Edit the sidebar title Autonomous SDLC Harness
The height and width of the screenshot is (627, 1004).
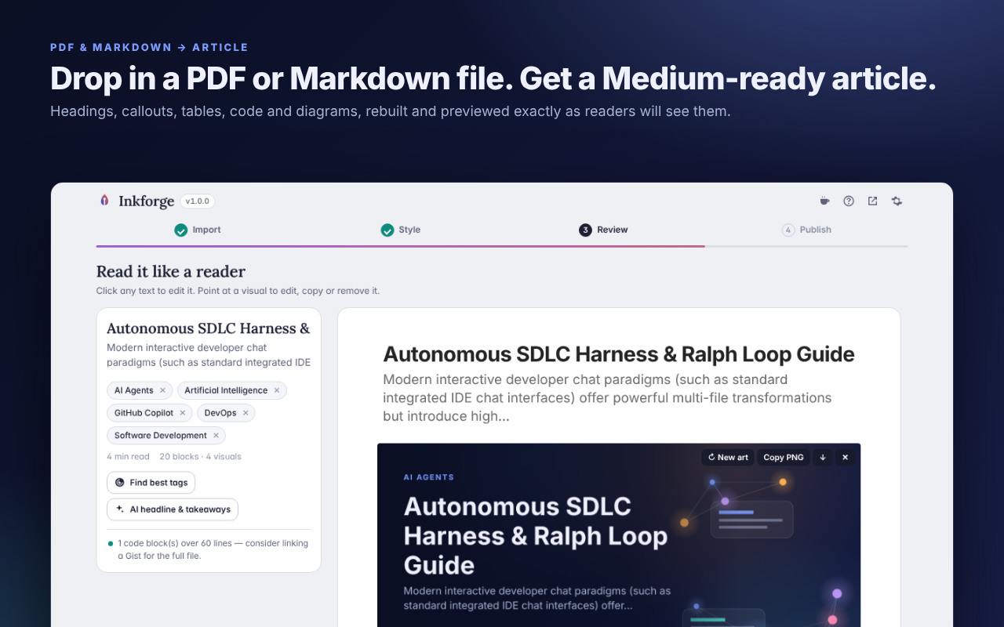pyautogui.click(x=209, y=328)
